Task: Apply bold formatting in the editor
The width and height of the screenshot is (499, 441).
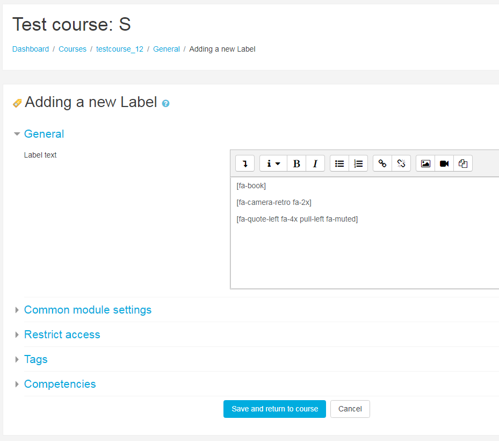Action: click(x=296, y=163)
